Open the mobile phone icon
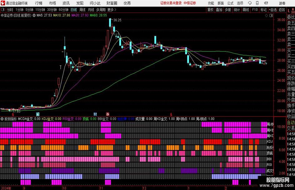 (x=257, y=3)
